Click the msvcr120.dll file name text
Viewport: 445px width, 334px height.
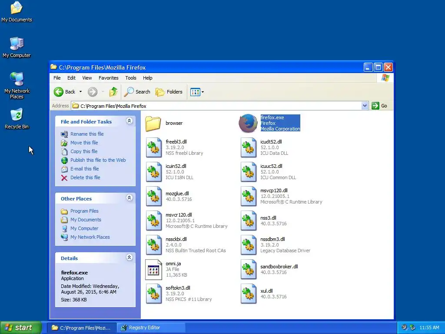coord(179,215)
